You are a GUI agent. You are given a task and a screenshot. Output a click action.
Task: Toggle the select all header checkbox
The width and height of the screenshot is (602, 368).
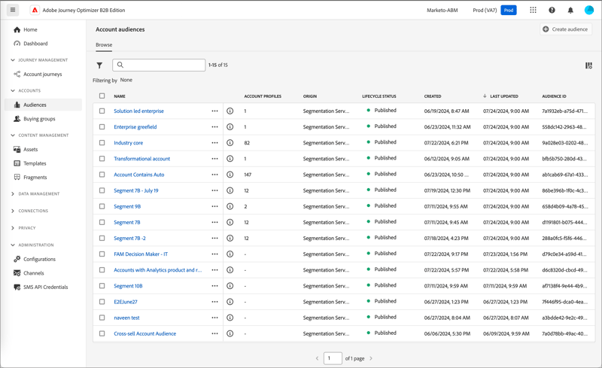102,96
